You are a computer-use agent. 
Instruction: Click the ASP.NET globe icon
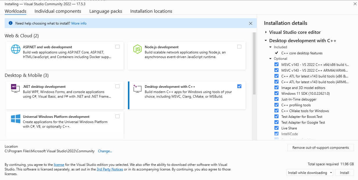click(x=16, y=49)
